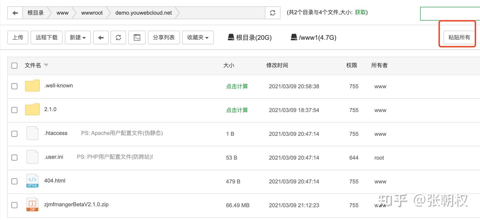This screenshot has width=480, height=220.
Task: Click the search input field
Action: pyautogui.click(x=450, y=13)
